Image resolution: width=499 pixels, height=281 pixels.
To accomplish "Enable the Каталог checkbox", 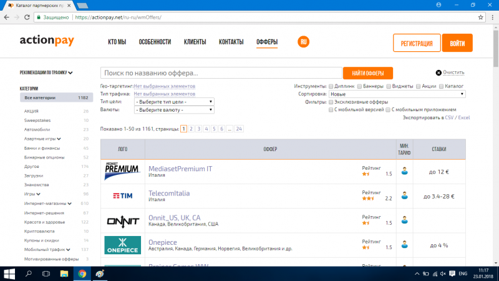I will click(441, 86).
